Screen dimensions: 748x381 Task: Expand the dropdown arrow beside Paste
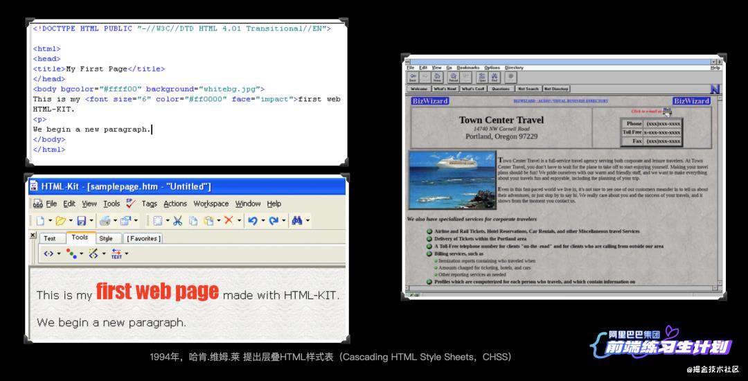219,221
